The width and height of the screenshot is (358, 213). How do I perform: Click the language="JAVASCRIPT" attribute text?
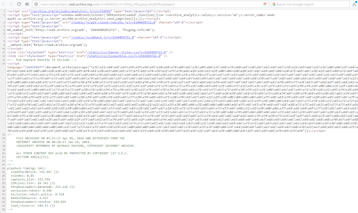coord(27,67)
